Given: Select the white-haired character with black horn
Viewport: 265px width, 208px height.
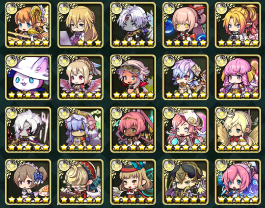Looking at the screenshot, I should coord(28,130).
